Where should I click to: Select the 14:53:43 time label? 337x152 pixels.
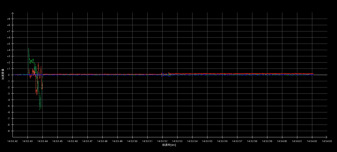(x=27, y=141)
